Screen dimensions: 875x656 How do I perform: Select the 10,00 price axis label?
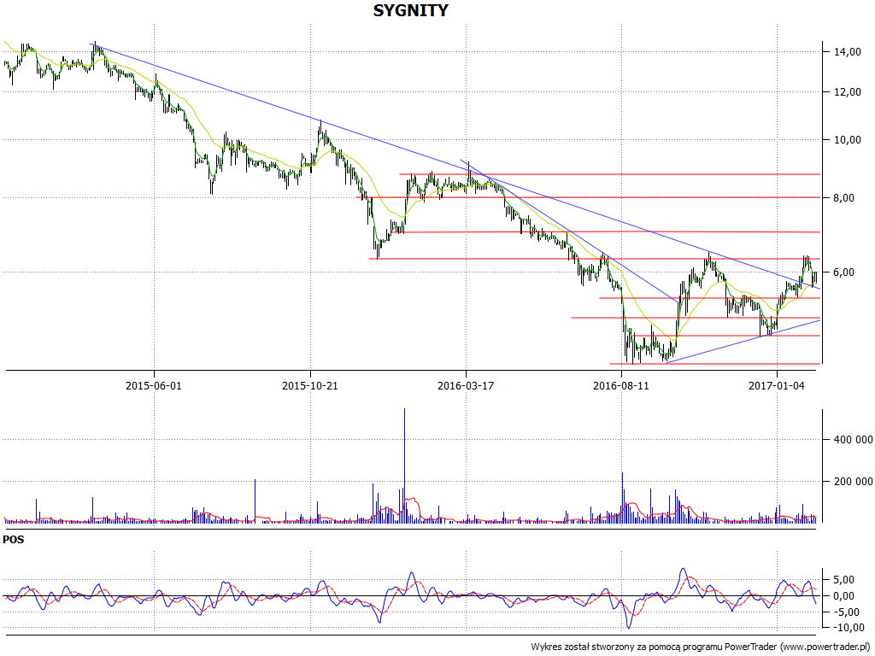(x=847, y=140)
